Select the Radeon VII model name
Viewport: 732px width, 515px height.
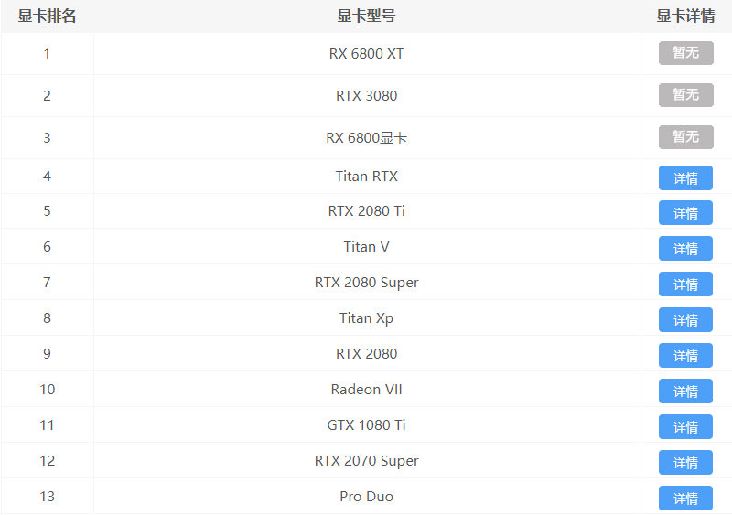click(366, 390)
